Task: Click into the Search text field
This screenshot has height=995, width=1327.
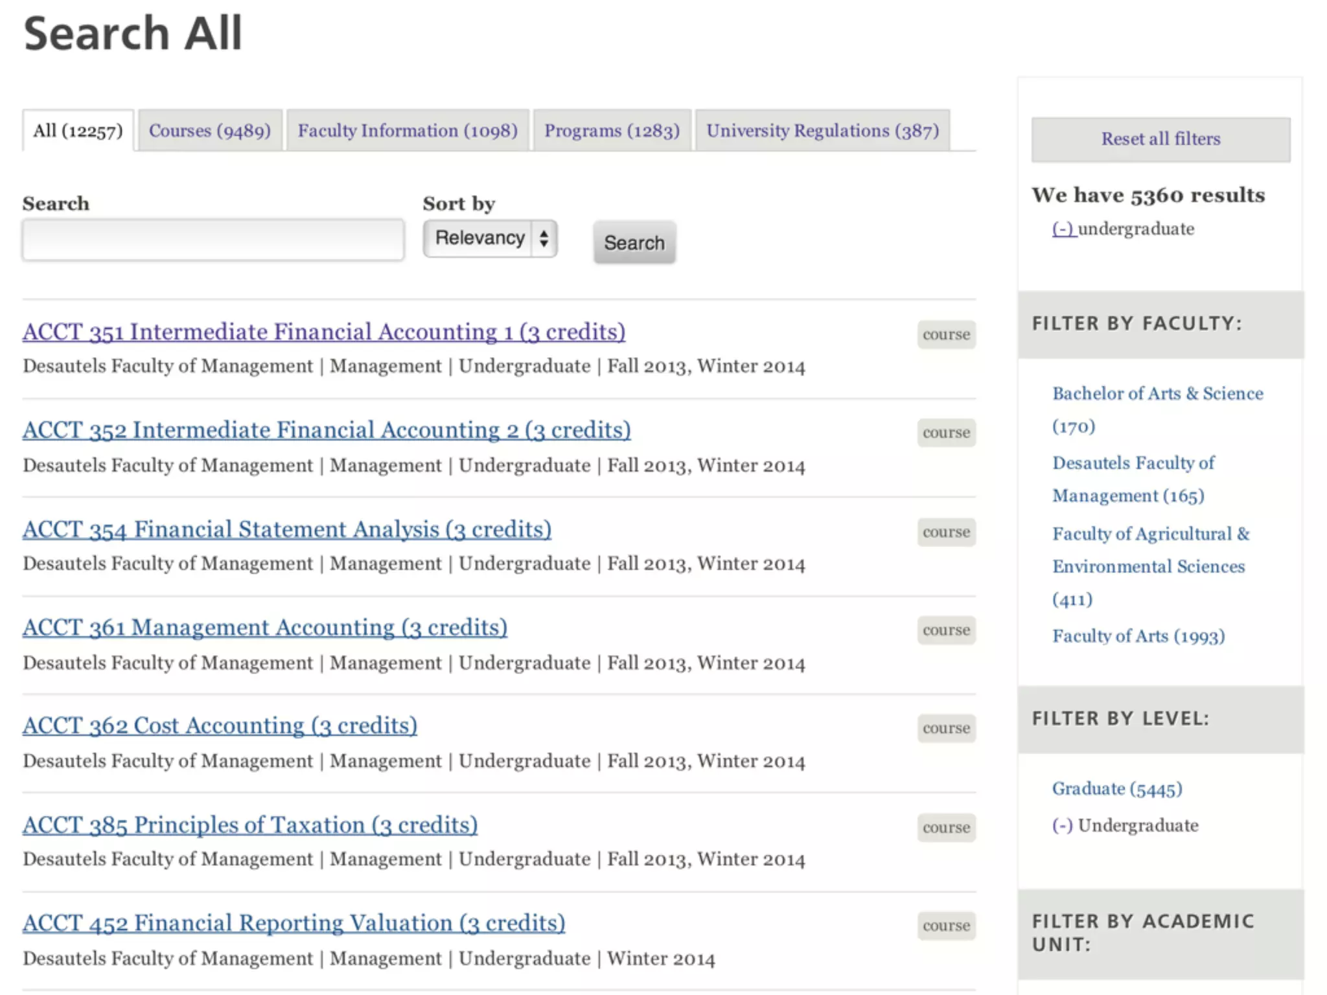Action: click(x=213, y=240)
